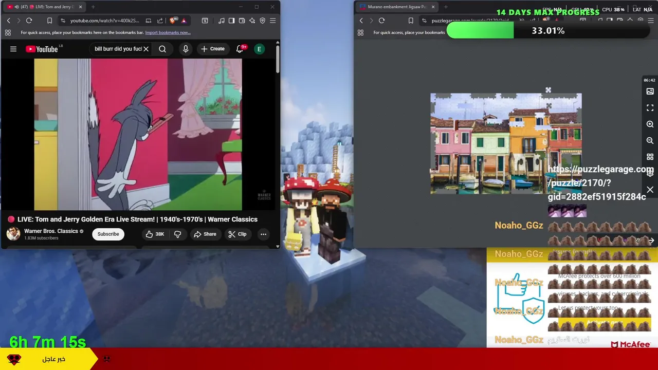Open Leo AI sparkle icon
Image resolution: width=658 pixels, height=370 pixels.
click(x=252, y=21)
